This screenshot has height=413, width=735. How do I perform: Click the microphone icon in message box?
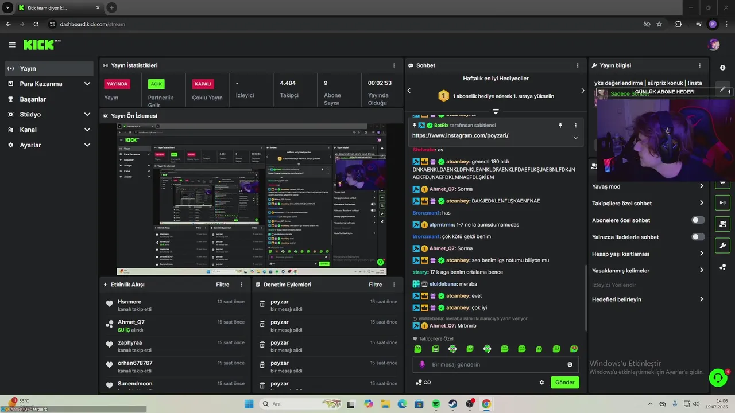tap(422, 364)
